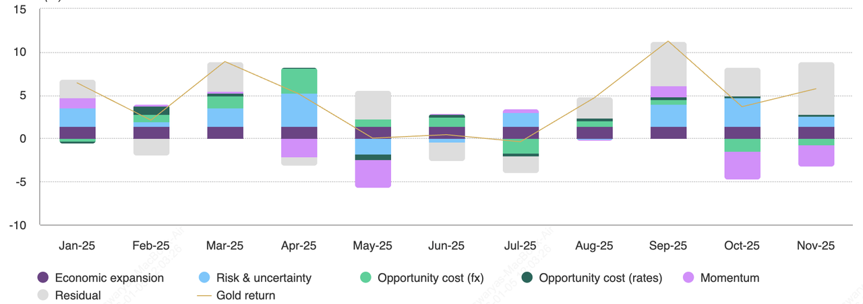The width and height of the screenshot is (863, 304).
Task: Hide the Risk & uncertainty series label
Action: [x=264, y=278]
